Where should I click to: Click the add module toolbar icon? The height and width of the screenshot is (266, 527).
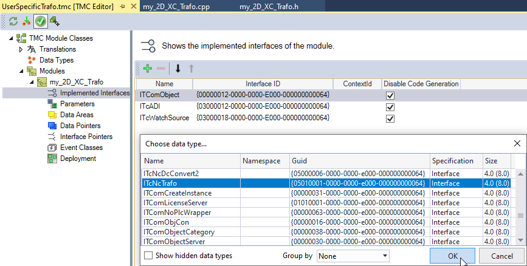[x=55, y=21]
